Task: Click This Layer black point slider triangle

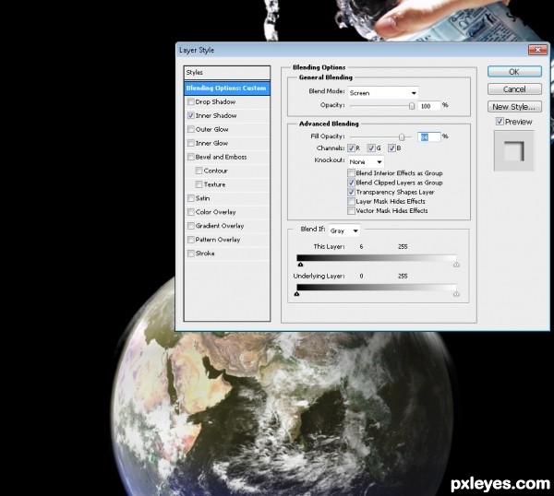Action: point(300,265)
